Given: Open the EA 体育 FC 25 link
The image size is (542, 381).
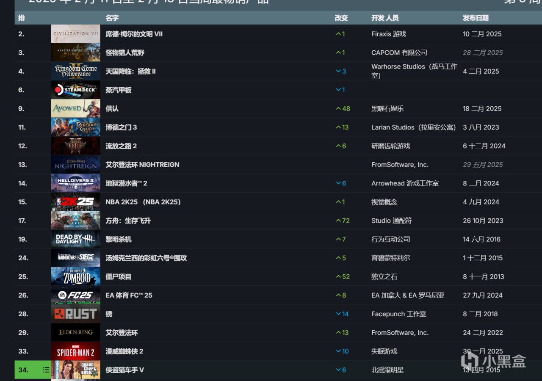Looking at the screenshot, I should point(129,295).
